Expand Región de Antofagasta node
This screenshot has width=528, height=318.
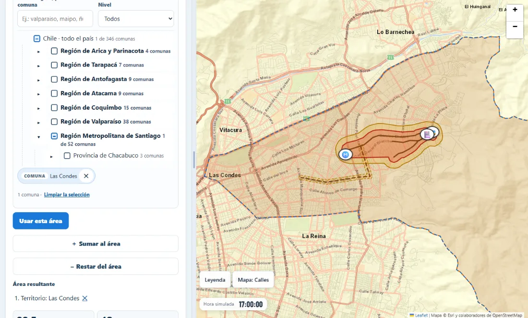[39, 80]
